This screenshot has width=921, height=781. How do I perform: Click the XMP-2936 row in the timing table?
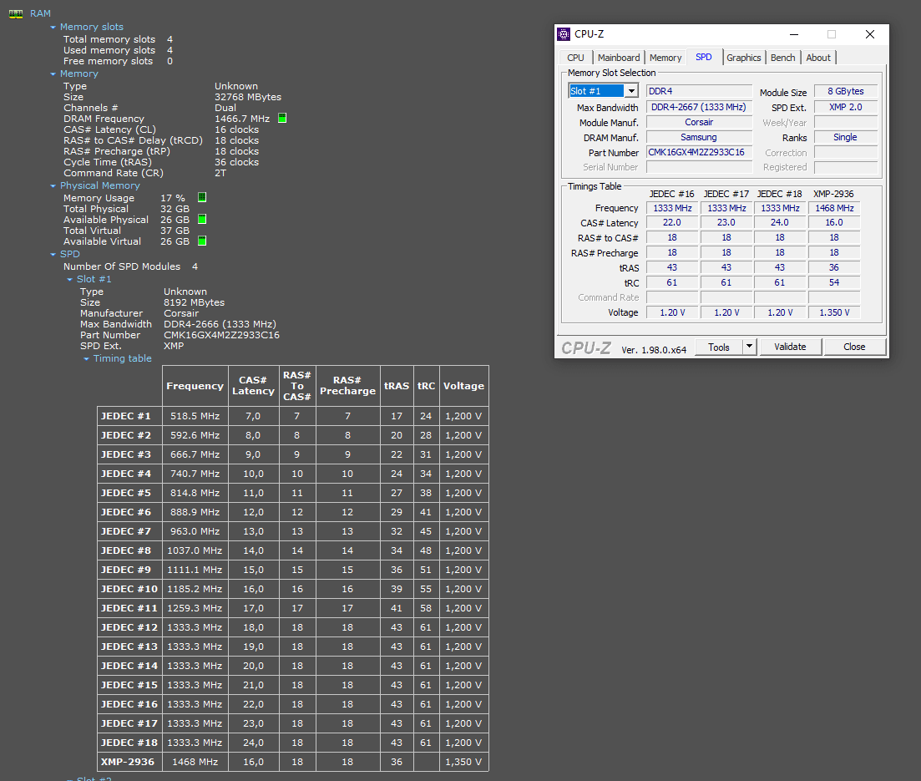292,762
